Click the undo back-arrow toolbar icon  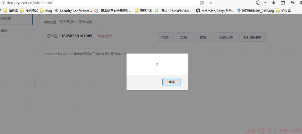click(x=292, y=3)
